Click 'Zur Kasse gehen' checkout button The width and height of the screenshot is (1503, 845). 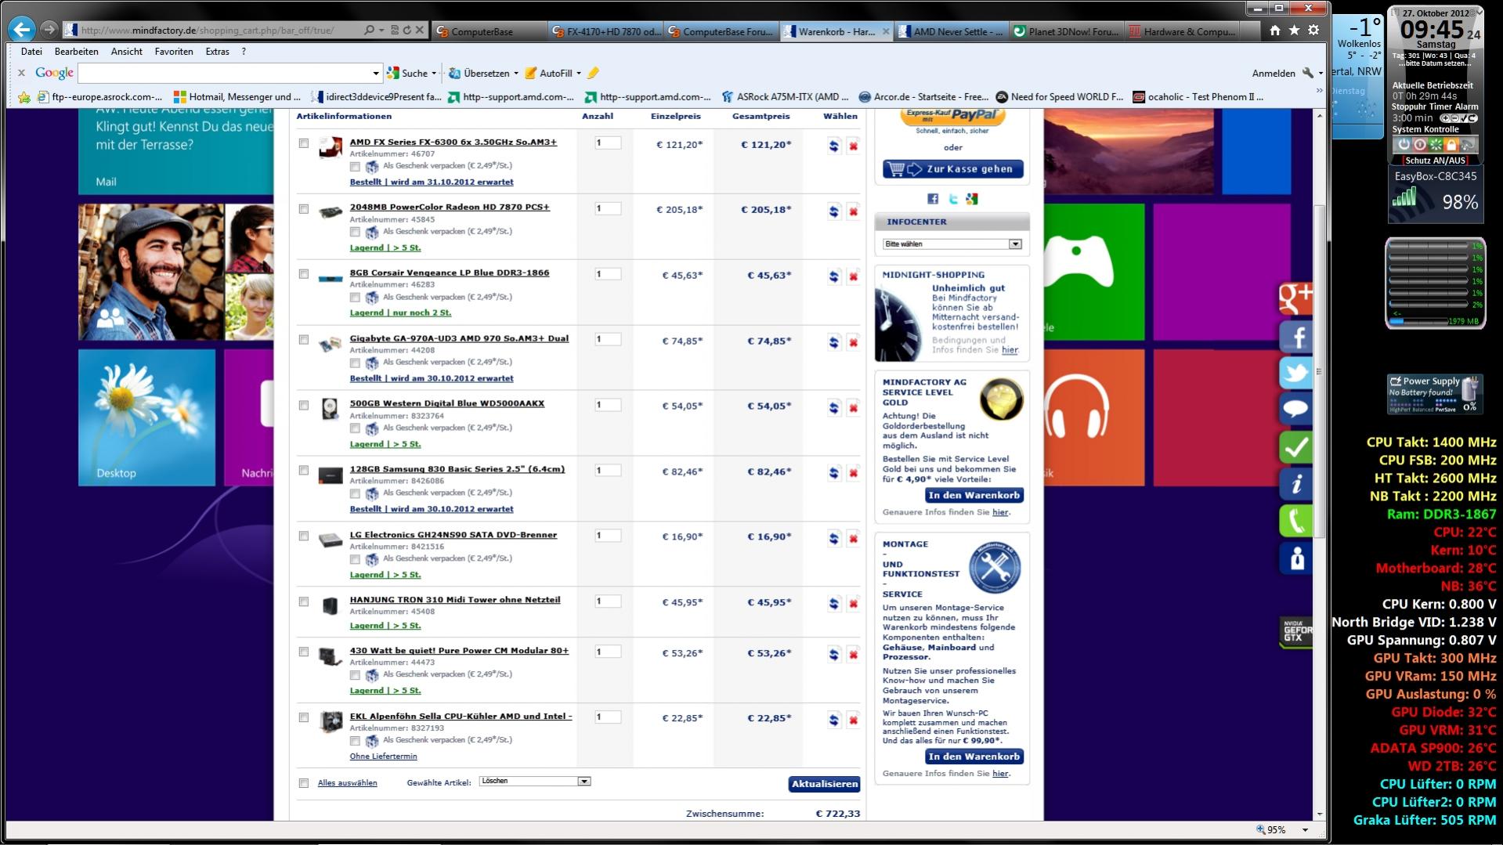pos(952,169)
